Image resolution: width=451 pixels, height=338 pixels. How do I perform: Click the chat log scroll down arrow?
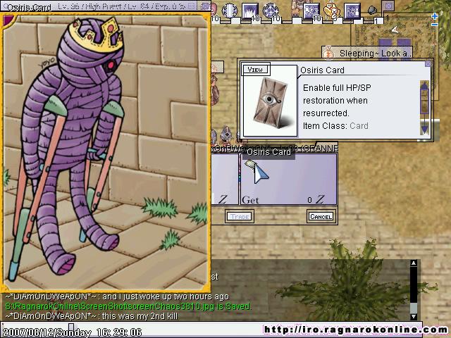[414, 316]
